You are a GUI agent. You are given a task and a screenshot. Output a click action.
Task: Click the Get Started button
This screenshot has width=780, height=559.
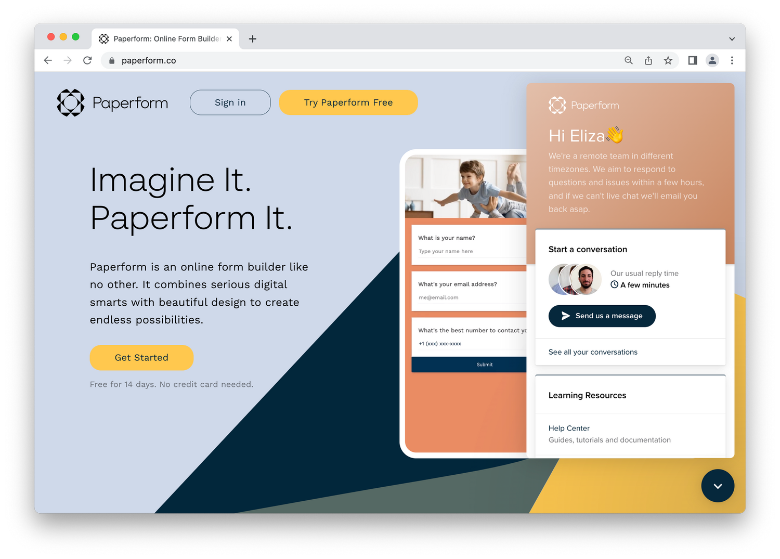(141, 358)
